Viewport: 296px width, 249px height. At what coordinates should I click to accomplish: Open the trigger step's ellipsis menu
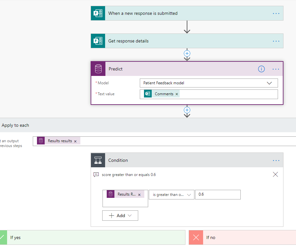click(276, 14)
